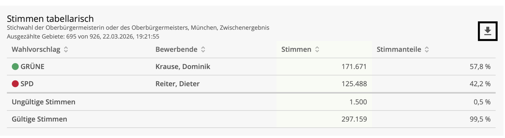Image resolution: width=505 pixels, height=138 pixels.
Task: Sort by Bewerbende column arrows
Action: click(x=203, y=49)
